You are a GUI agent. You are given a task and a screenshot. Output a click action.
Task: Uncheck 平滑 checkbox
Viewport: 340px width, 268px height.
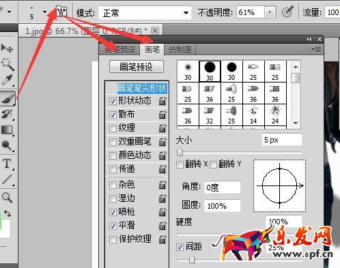pos(113,226)
